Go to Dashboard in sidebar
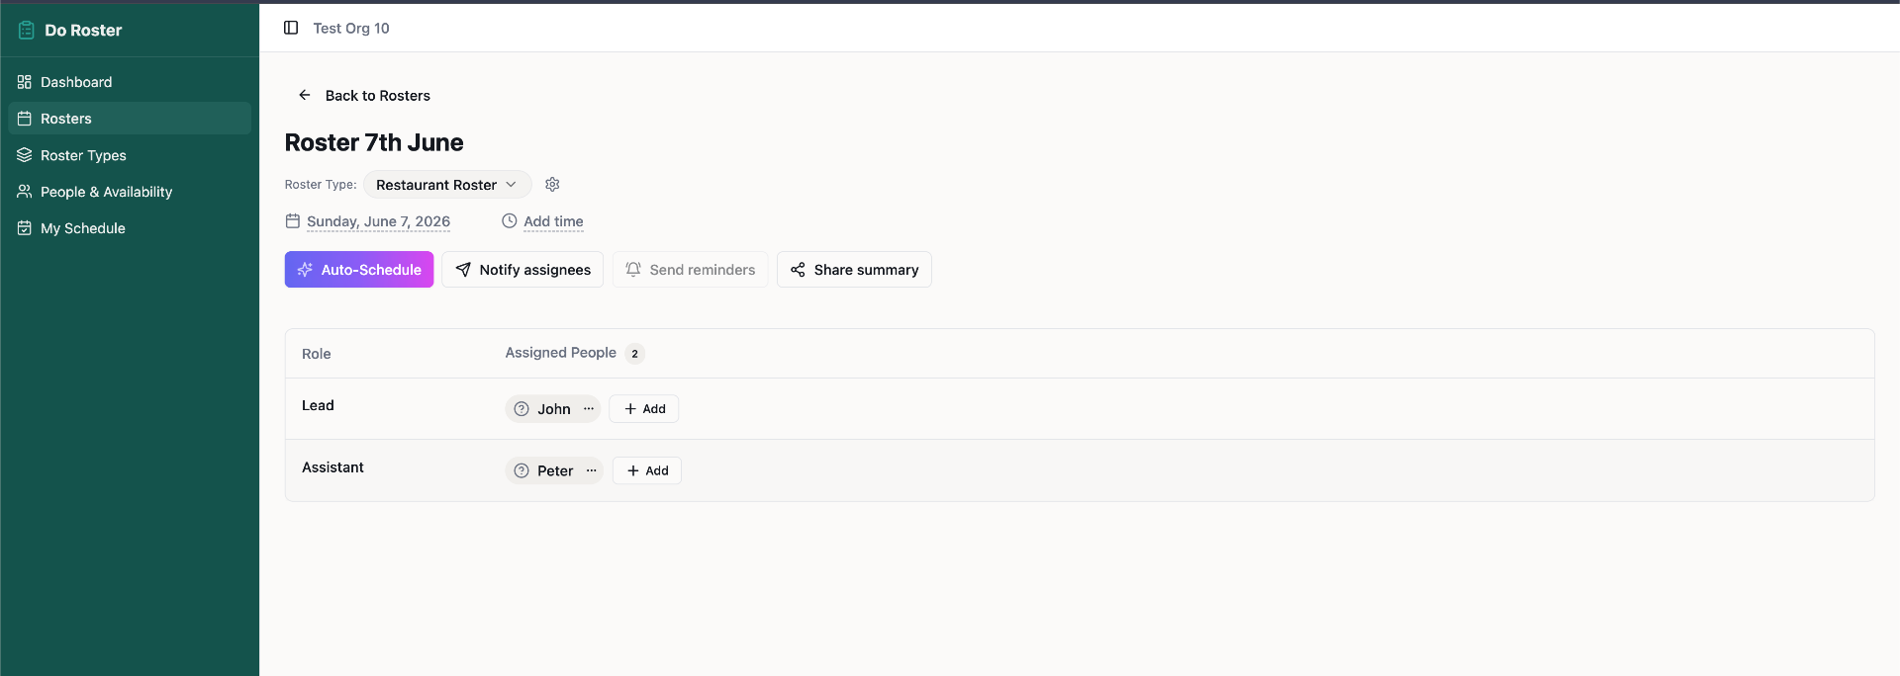 (x=130, y=82)
